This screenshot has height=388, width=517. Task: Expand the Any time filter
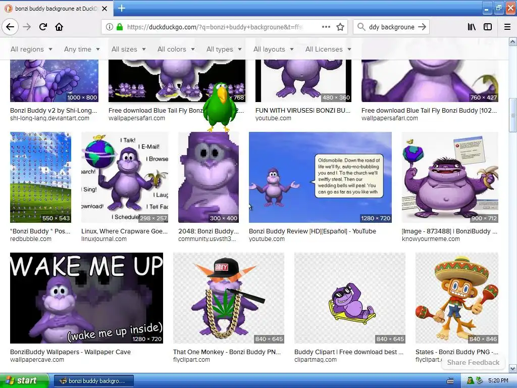pyautogui.click(x=82, y=49)
